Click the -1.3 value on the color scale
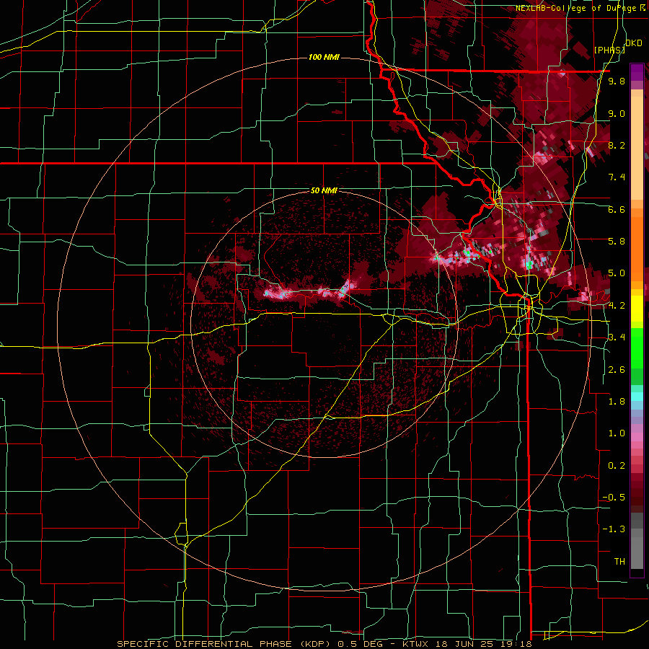 tap(614, 529)
